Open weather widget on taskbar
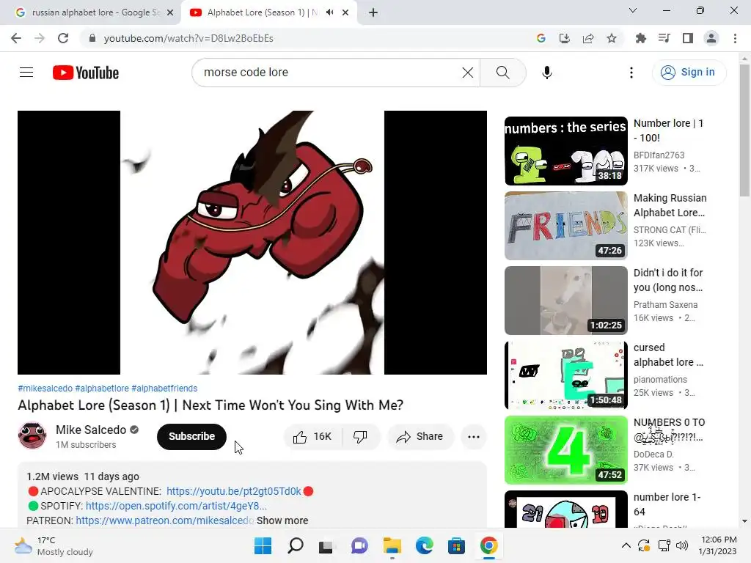Viewport: 751px width, 563px height. [x=54, y=545]
